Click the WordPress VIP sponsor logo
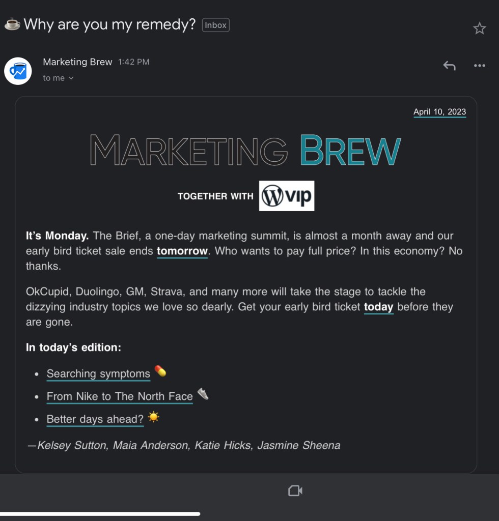This screenshot has height=521, width=499. [286, 196]
